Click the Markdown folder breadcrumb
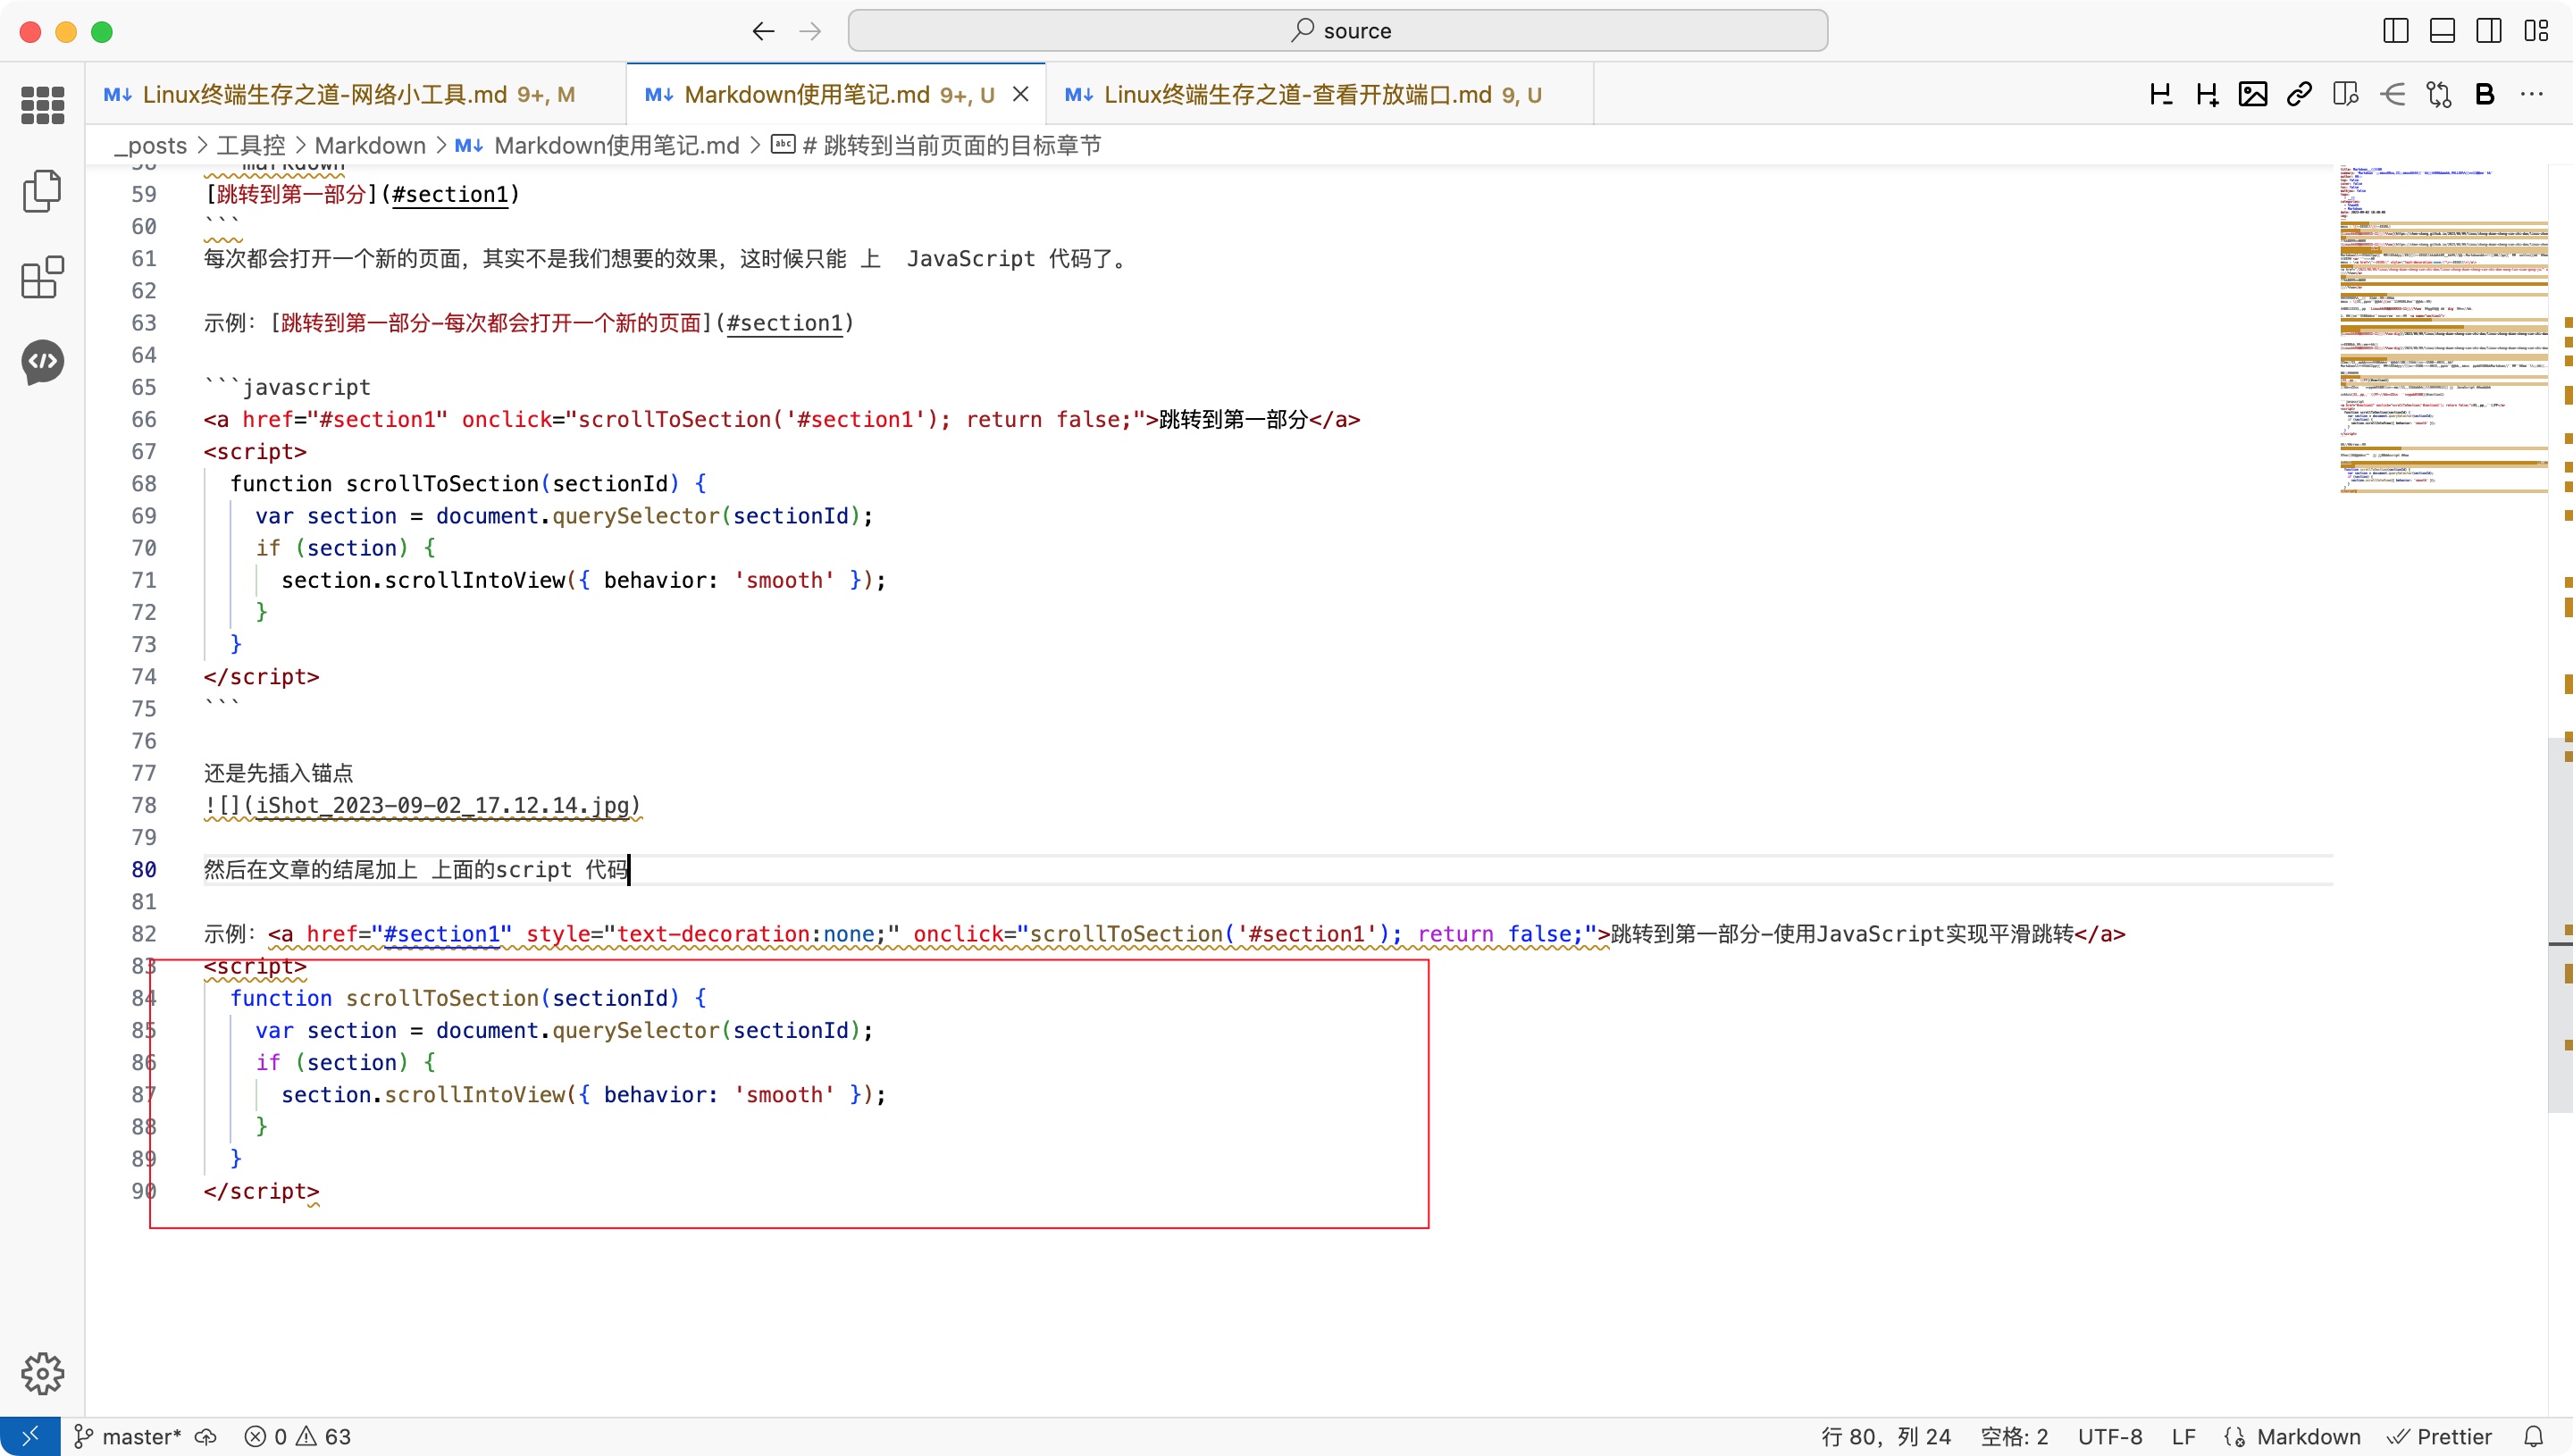 coord(370,145)
